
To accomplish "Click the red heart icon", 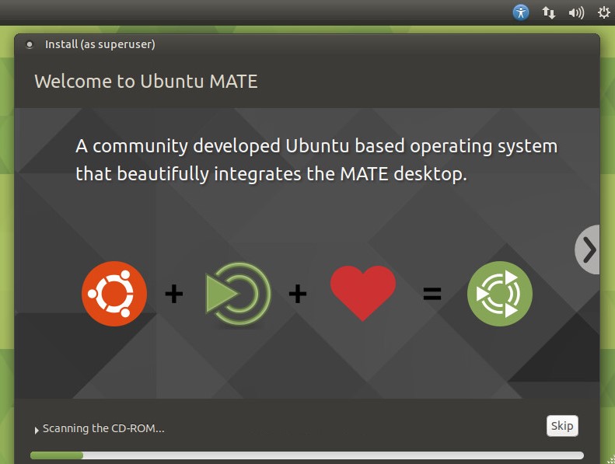I will (x=362, y=293).
